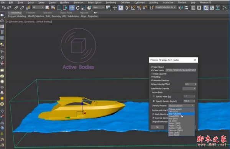Open the Rendering menu

111,3
